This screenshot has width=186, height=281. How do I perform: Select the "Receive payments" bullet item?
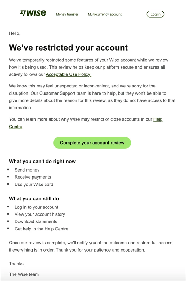pyautogui.click(x=33, y=177)
